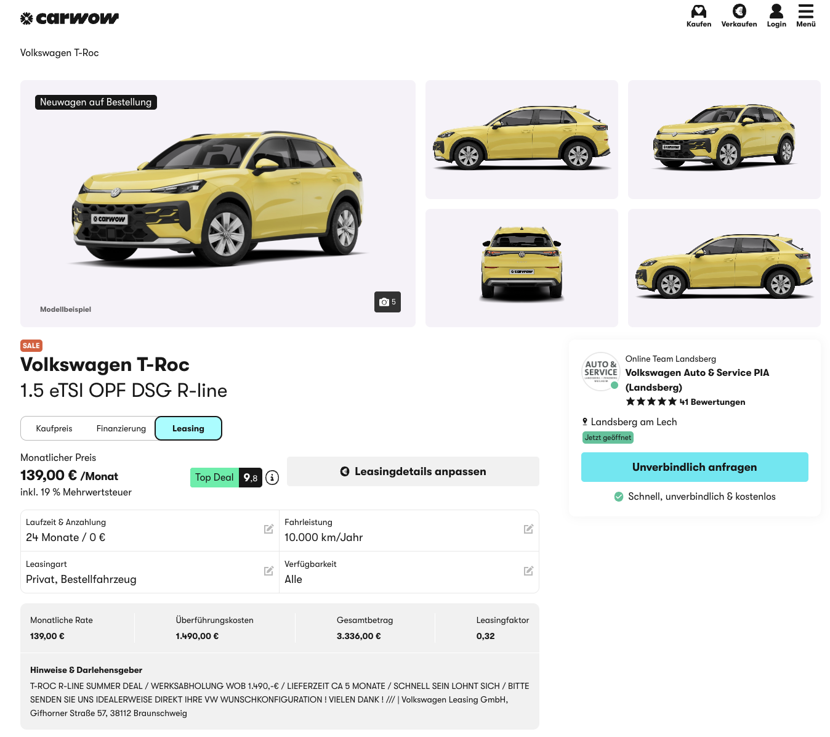830x737 pixels.
Task: Open the Verkaufen euro icon
Action: tap(739, 12)
